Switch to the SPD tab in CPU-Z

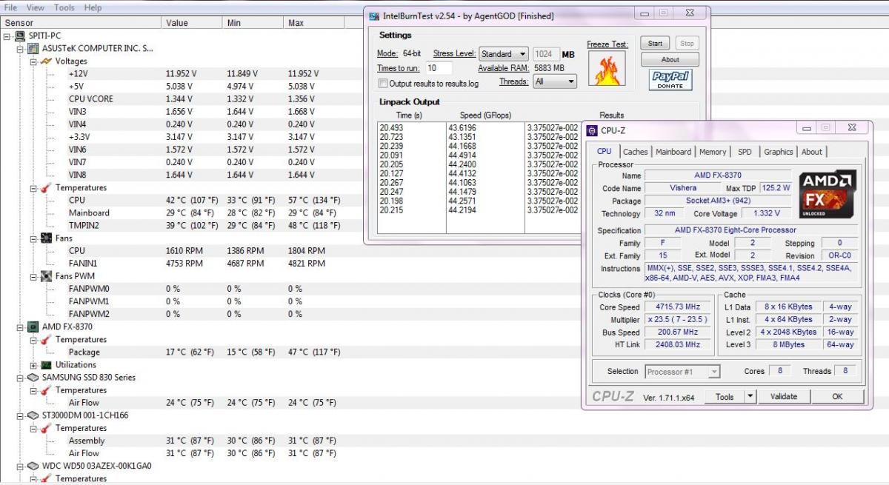745,152
